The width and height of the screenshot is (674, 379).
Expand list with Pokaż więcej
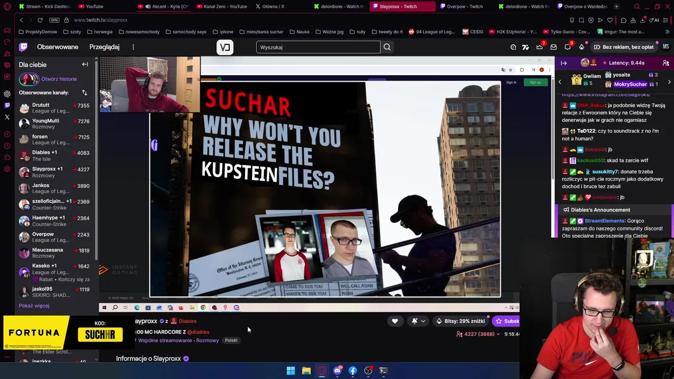click(34, 306)
